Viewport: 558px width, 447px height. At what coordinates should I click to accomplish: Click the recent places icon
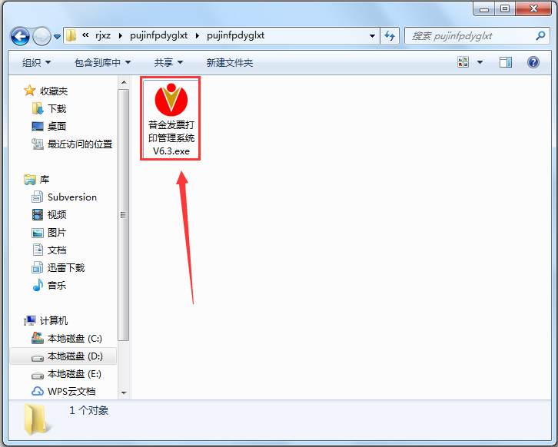point(38,144)
